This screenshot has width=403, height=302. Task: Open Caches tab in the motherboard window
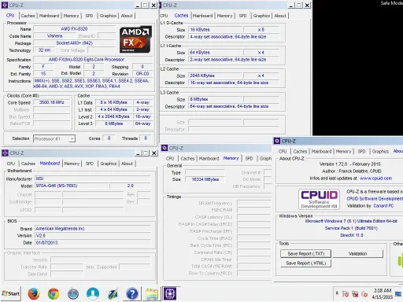coord(28,164)
